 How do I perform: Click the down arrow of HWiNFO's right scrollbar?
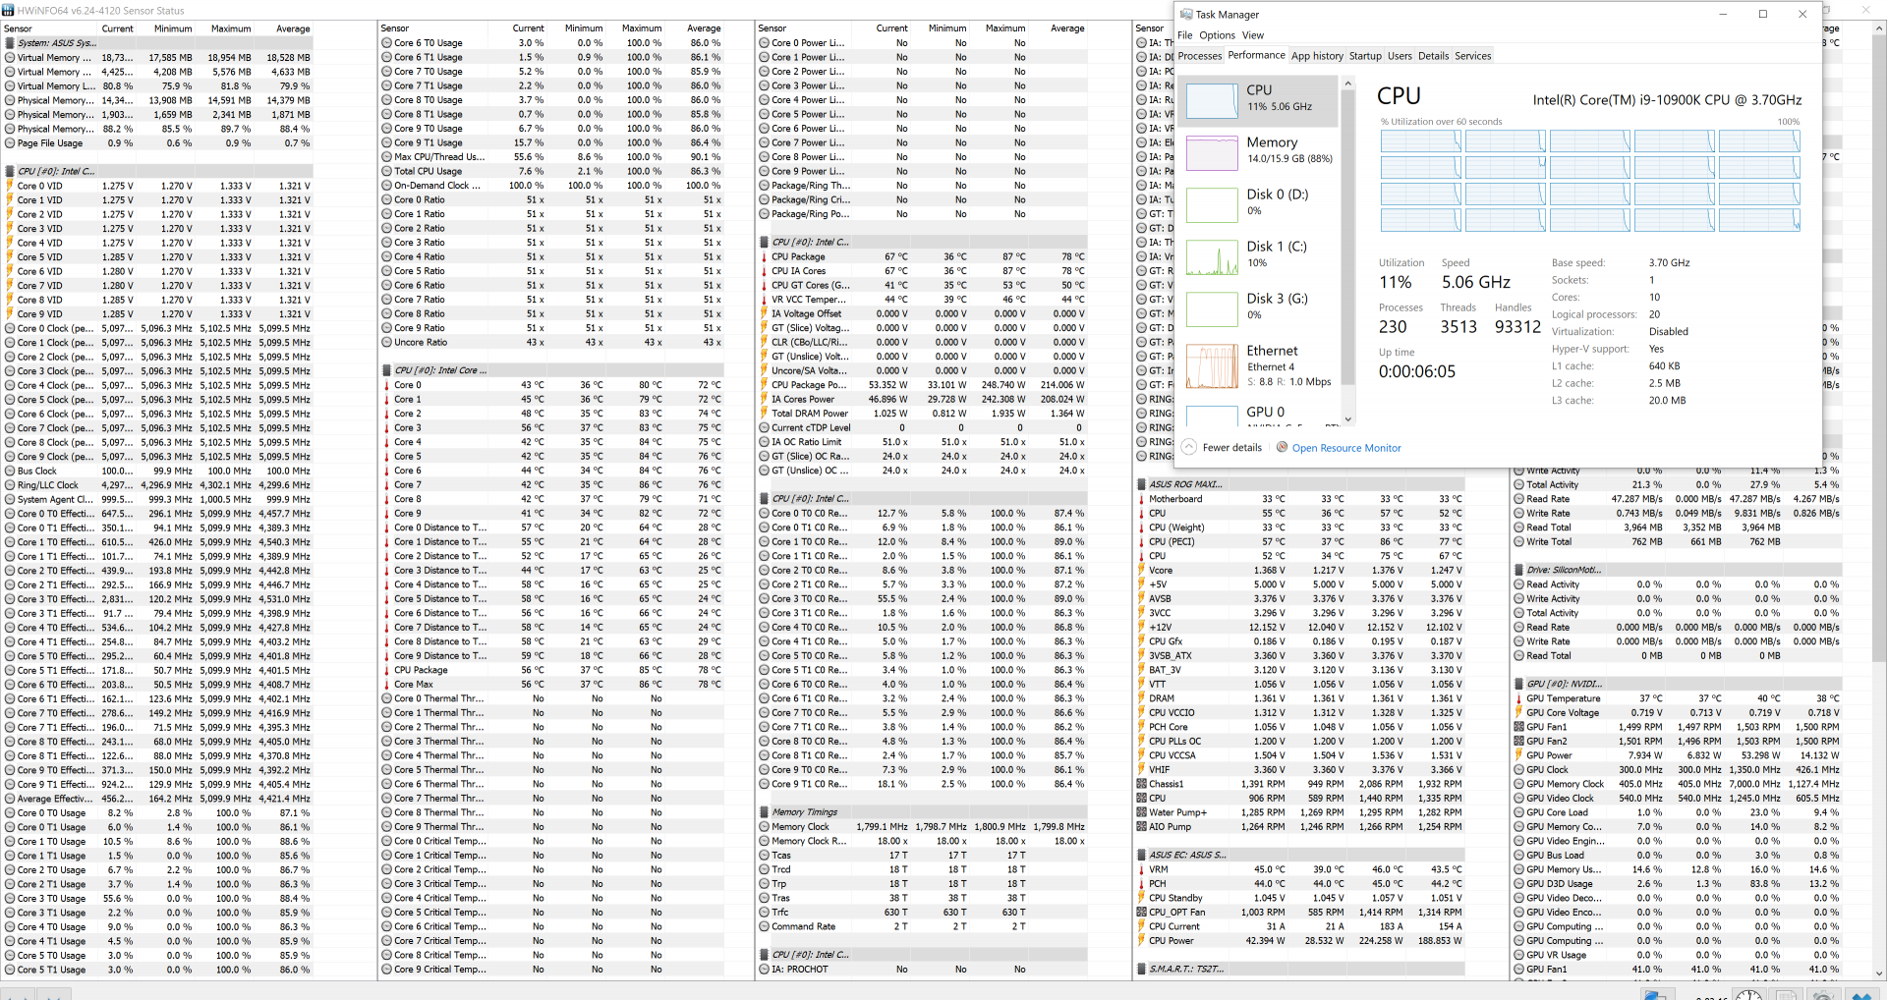(x=1878, y=973)
